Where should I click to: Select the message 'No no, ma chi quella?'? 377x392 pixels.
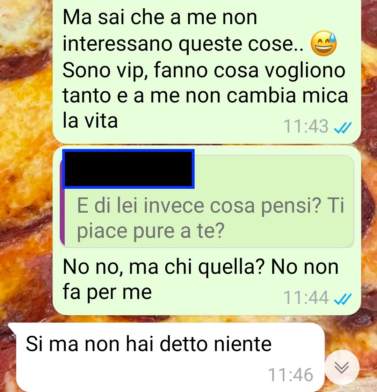pyautogui.click(x=207, y=230)
